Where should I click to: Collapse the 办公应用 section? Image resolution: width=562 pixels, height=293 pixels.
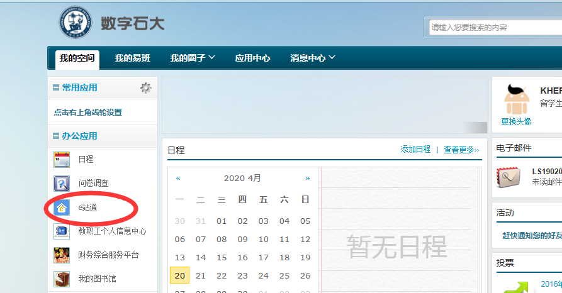[x=56, y=136]
